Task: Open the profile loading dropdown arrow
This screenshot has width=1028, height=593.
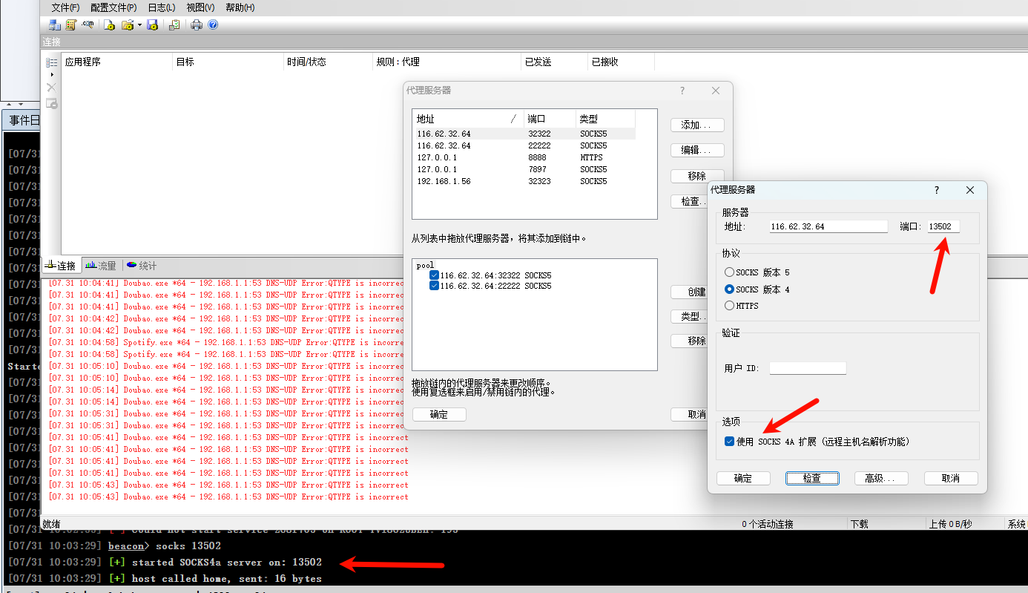Action: tap(139, 24)
